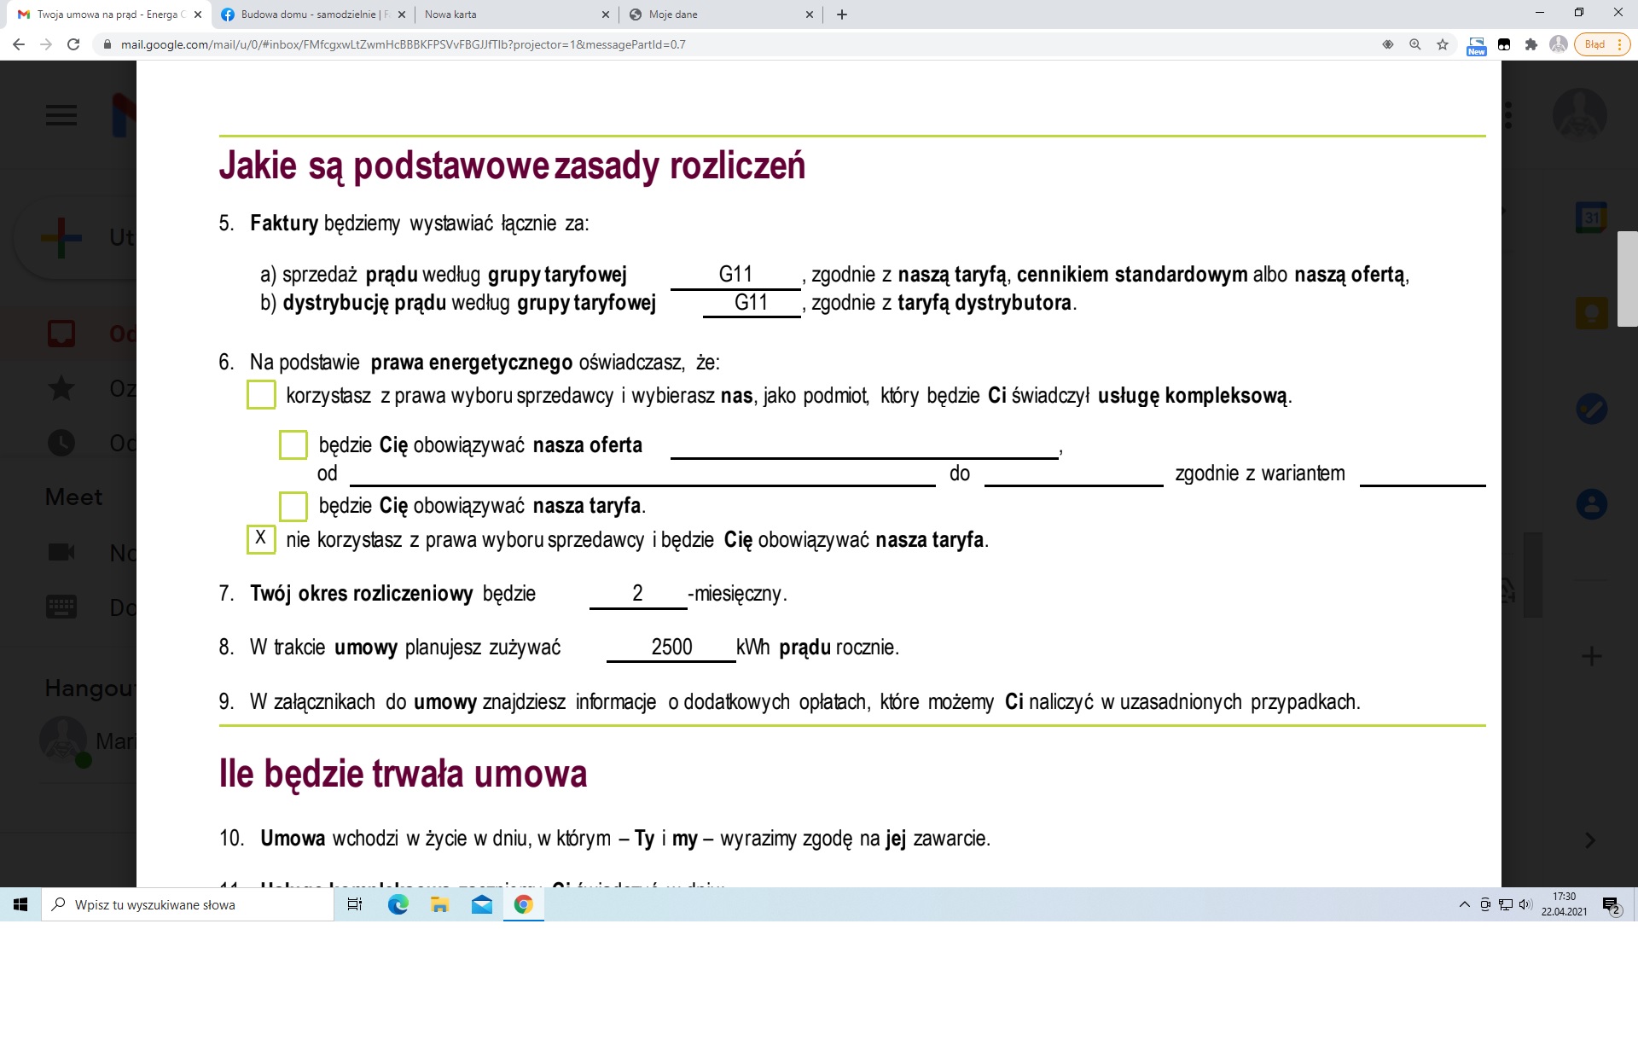The image size is (1638, 1040).
Task: Click the dimmed Google Calendar side icon
Action: [x=1591, y=218]
